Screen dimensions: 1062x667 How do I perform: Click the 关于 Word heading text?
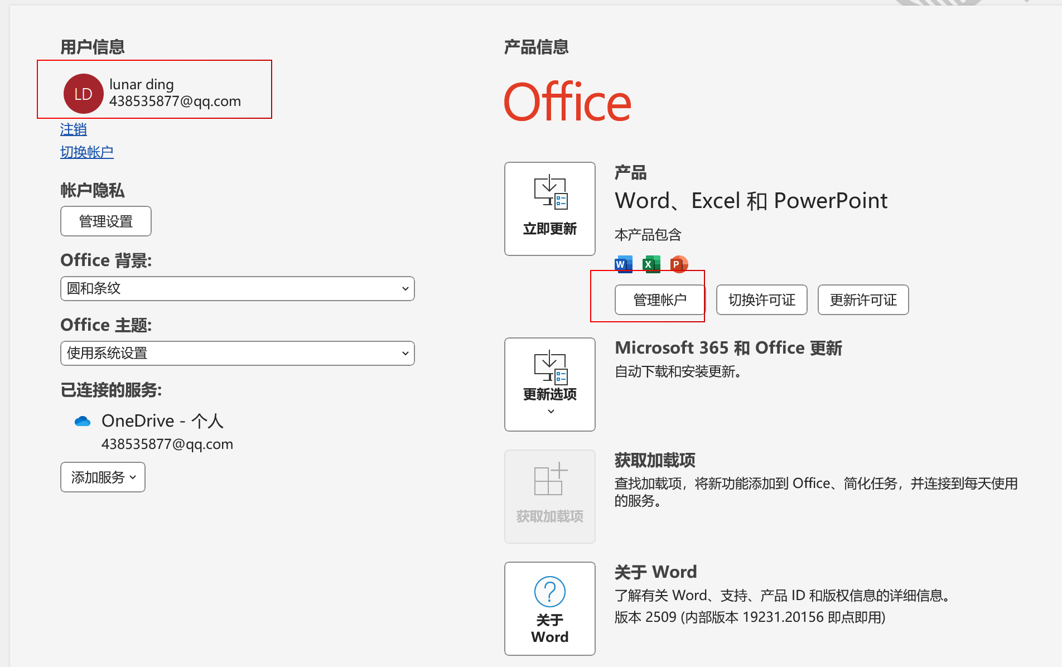(x=656, y=572)
